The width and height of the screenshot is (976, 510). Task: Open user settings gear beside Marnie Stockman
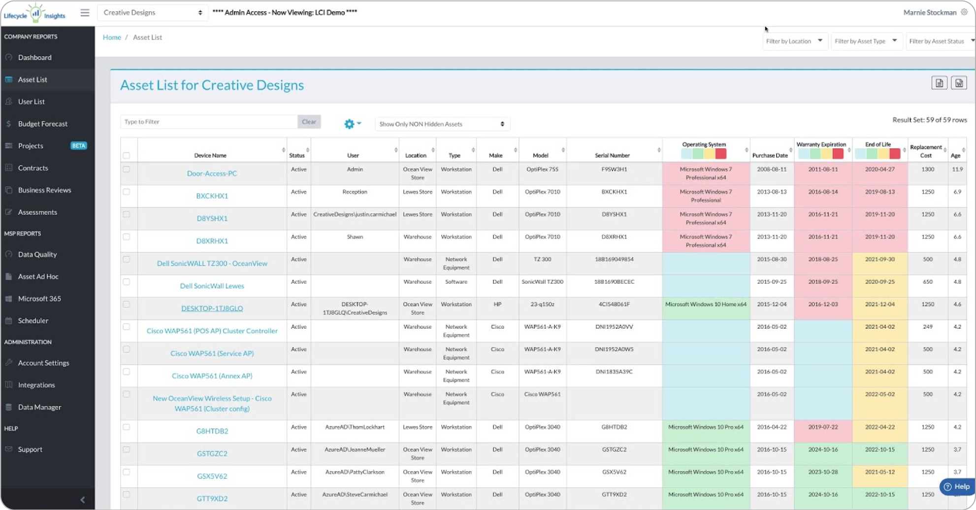pyautogui.click(x=964, y=12)
